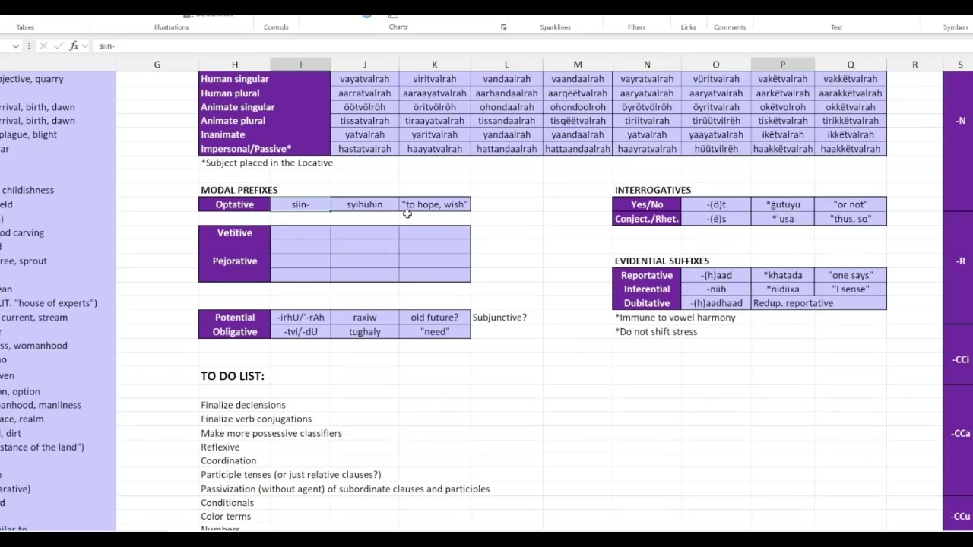The image size is (973, 547).
Task: Select the cell containing raxiw
Action: [364, 317]
